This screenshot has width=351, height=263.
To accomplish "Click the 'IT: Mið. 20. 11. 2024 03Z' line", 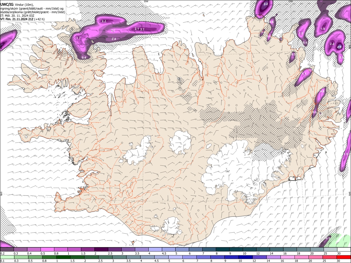I will pos(17,16).
